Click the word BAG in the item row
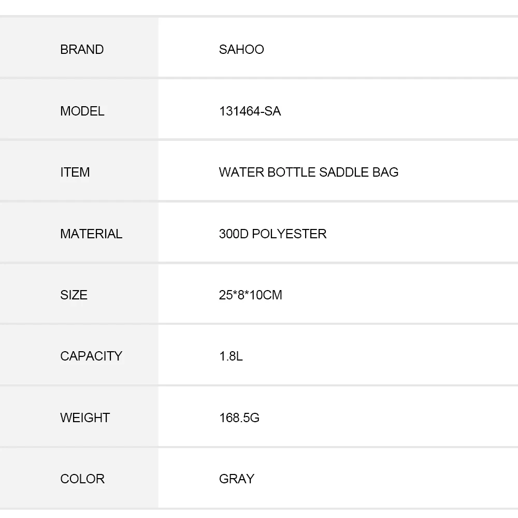 [x=385, y=172]
